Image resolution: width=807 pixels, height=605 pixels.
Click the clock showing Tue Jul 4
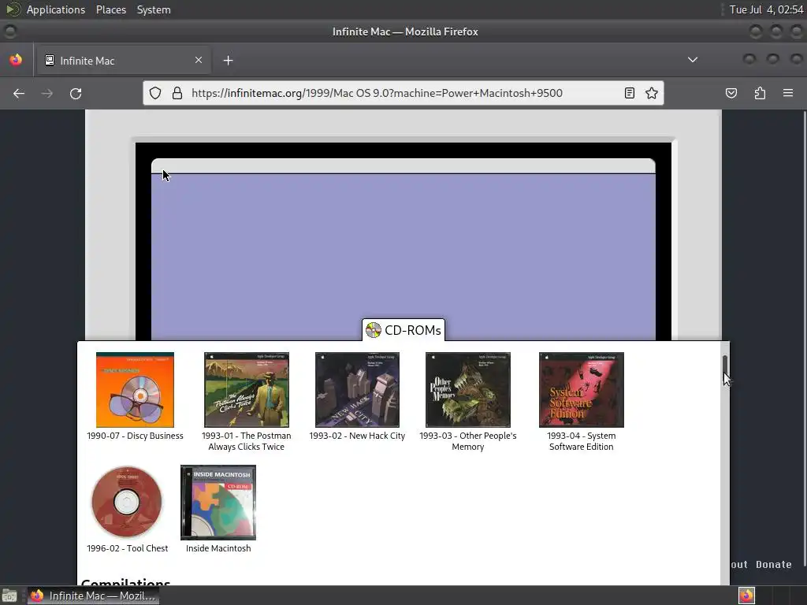[766, 9]
